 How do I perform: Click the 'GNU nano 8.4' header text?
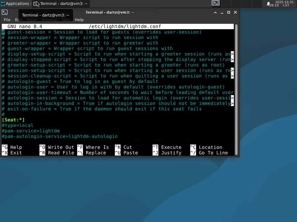25,26
